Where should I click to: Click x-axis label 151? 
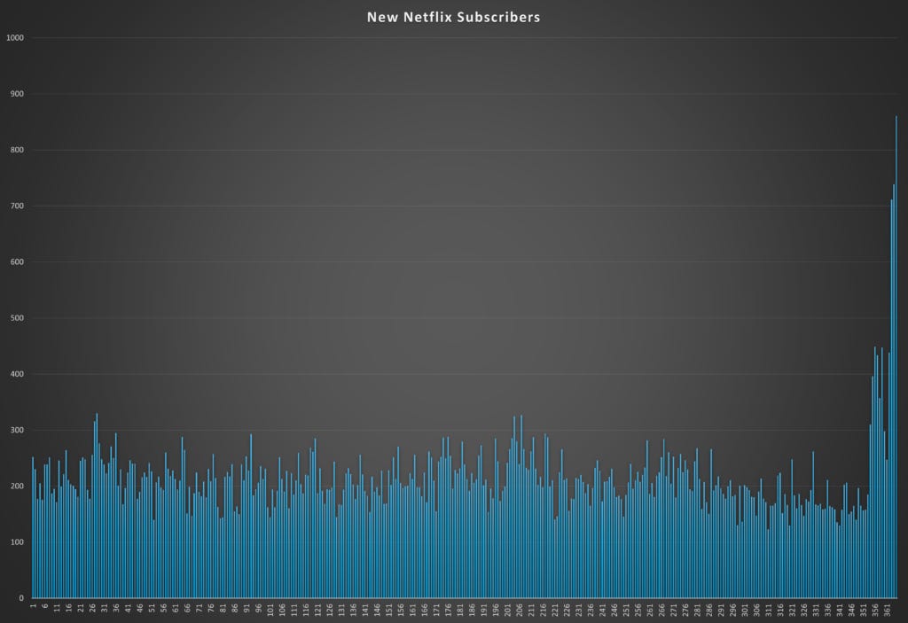[389, 611]
